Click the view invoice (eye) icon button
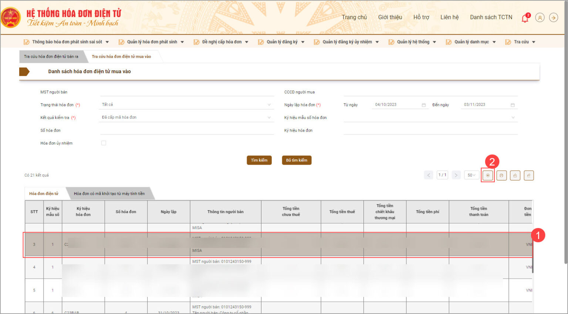 (488, 175)
